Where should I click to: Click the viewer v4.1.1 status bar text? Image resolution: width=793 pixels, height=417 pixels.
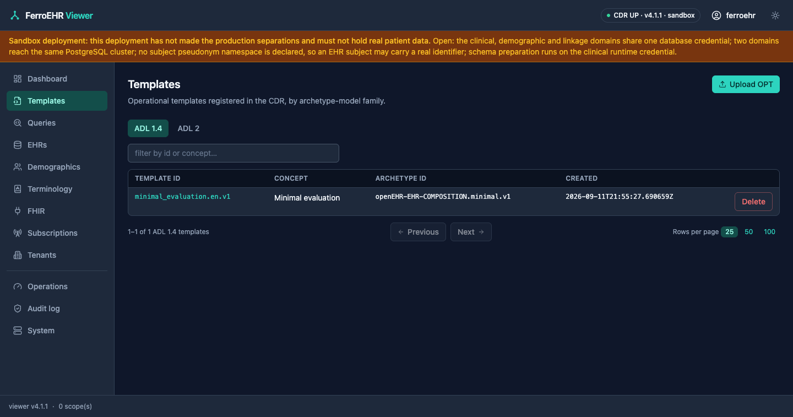28,407
